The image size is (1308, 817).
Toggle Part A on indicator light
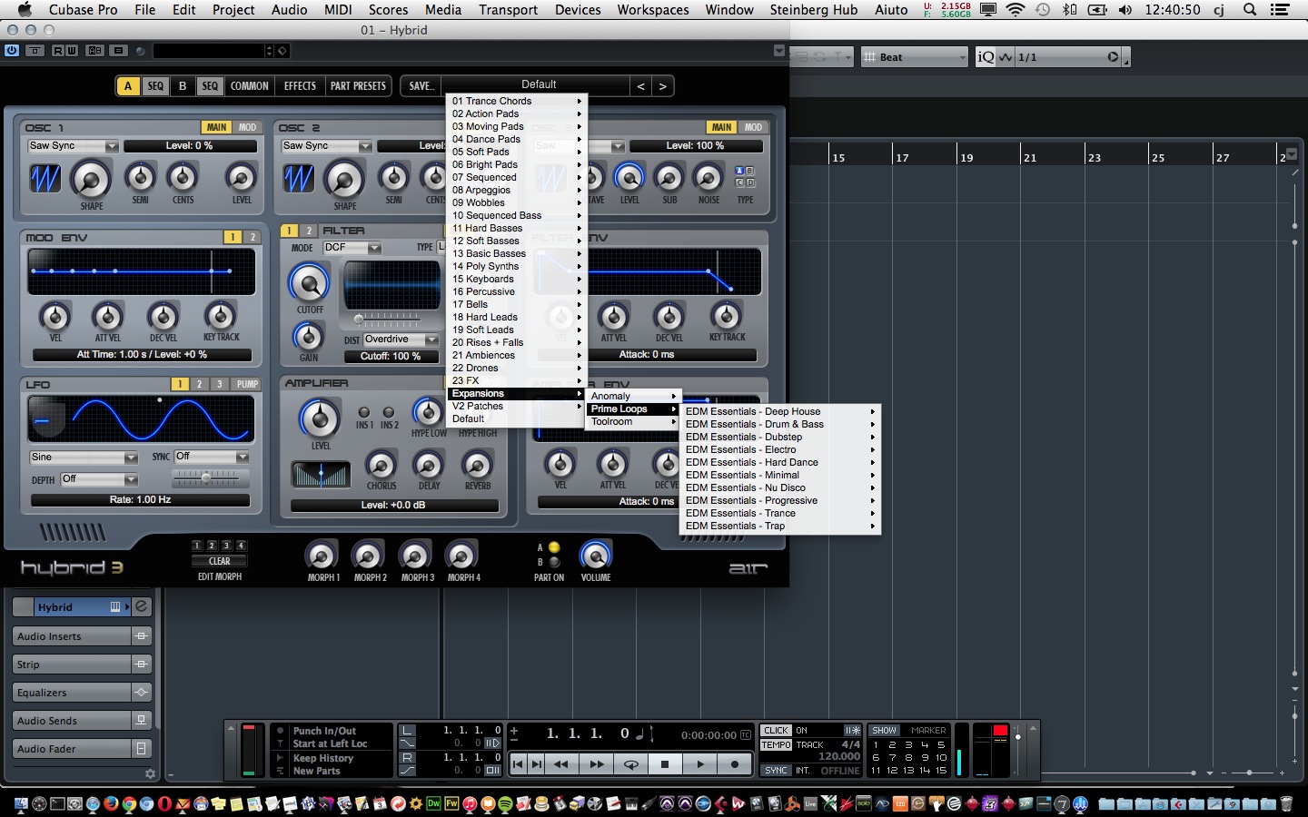coord(554,547)
